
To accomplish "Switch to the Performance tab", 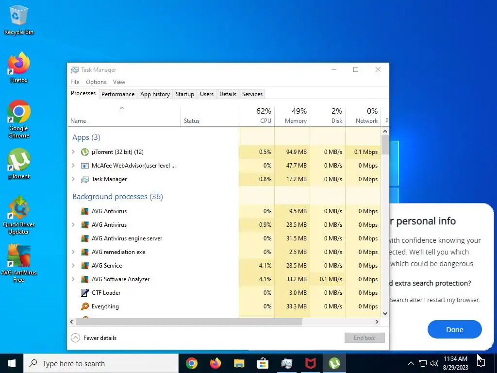I will 118,94.
